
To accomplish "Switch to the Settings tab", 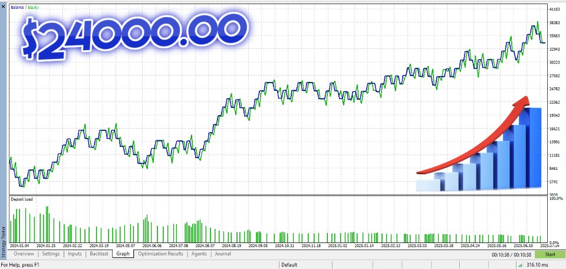I will coord(51,254).
